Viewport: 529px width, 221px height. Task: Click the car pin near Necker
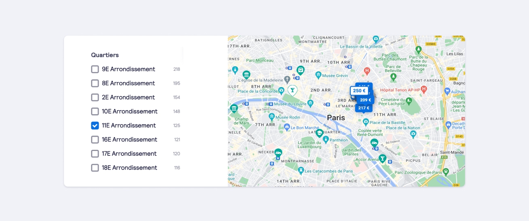point(278,153)
